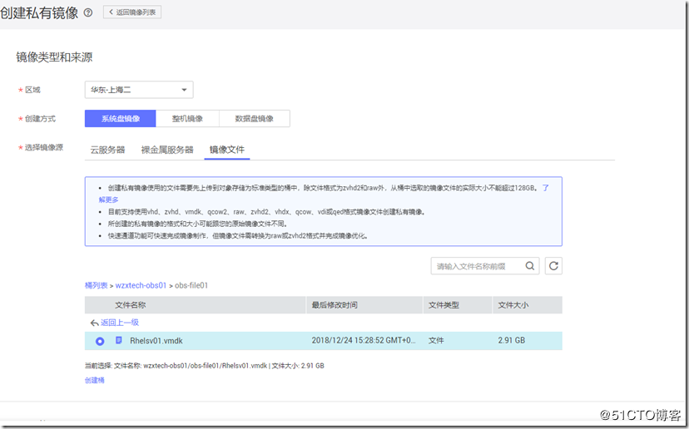The width and height of the screenshot is (689, 429).
Task: Select the radio button for Rhelsv01.vmdk
Action: (x=100, y=341)
